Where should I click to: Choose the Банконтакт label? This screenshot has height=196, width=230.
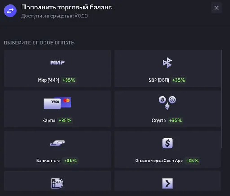pyautogui.click(x=49, y=161)
